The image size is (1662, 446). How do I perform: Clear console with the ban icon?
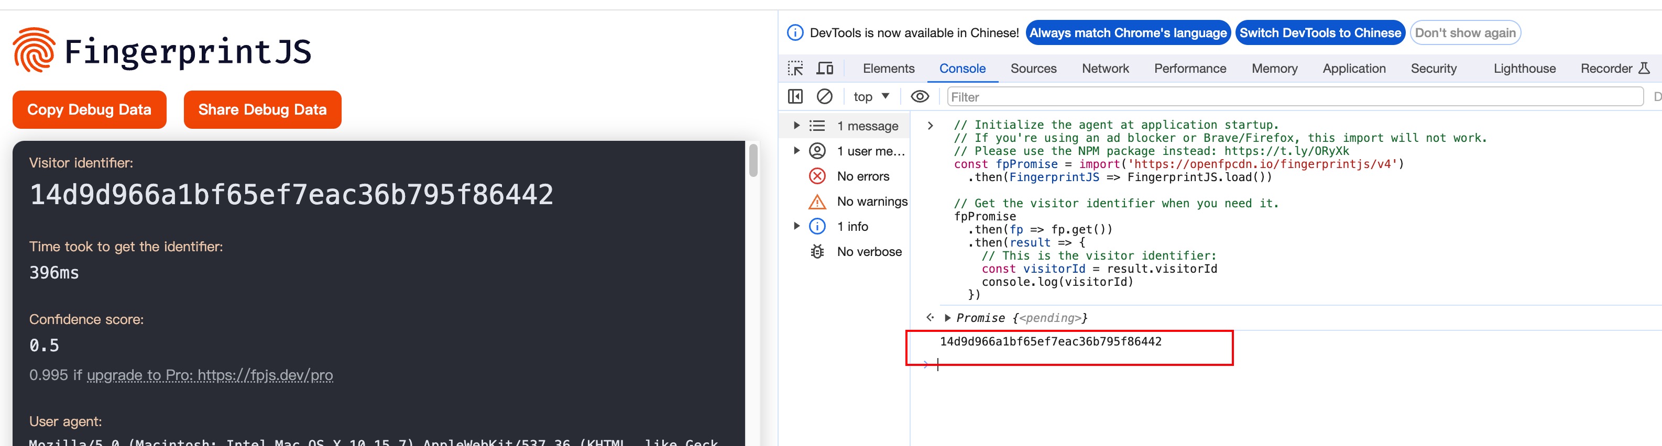[825, 97]
